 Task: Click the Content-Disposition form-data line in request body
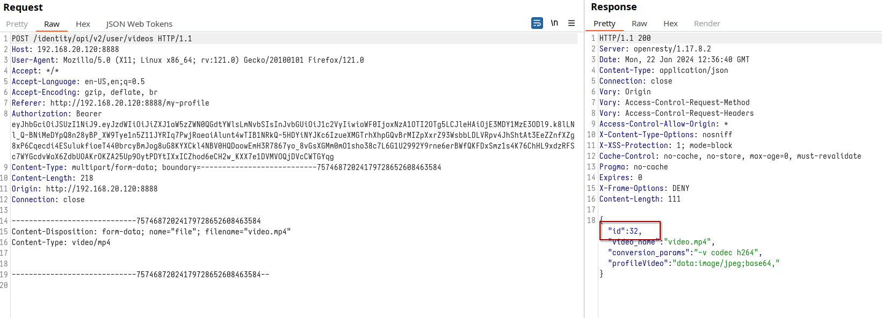click(151, 232)
